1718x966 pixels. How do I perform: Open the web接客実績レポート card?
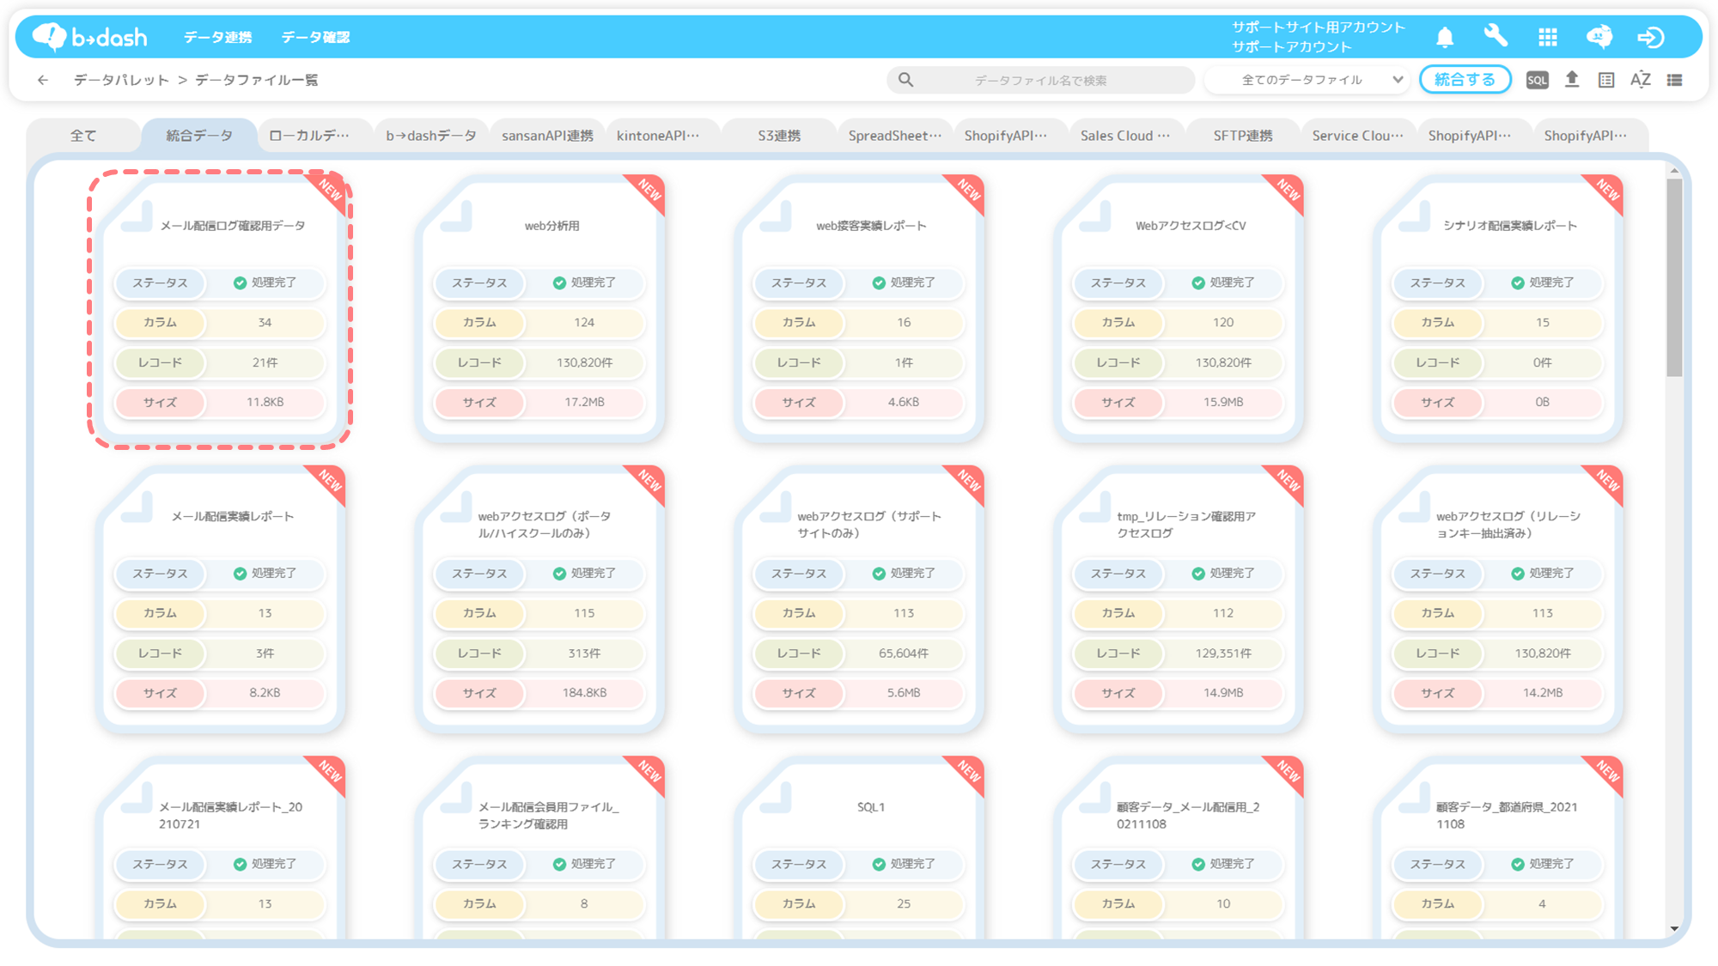click(859, 309)
